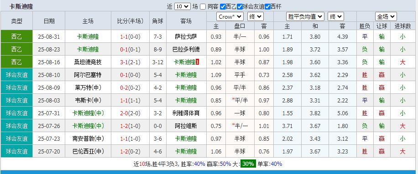Viewport: 418px width, 174px height.
Task: Click the 赢率 50% summary value
Action: (x=225, y=164)
